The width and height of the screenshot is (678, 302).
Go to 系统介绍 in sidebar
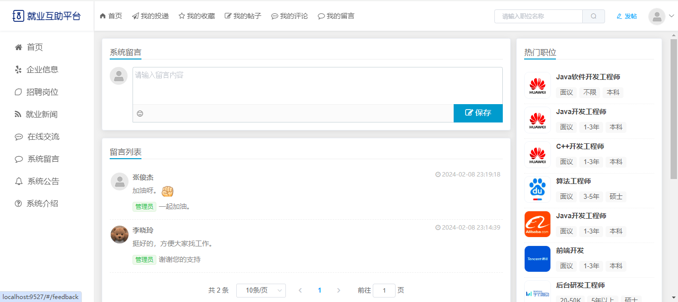(x=42, y=204)
